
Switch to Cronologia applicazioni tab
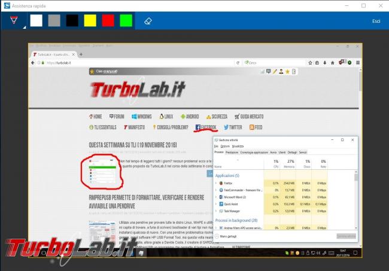click(254, 152)
